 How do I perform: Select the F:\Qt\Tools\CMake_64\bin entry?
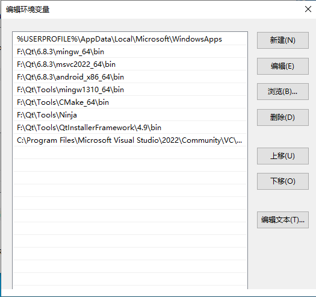click(130, 102)
